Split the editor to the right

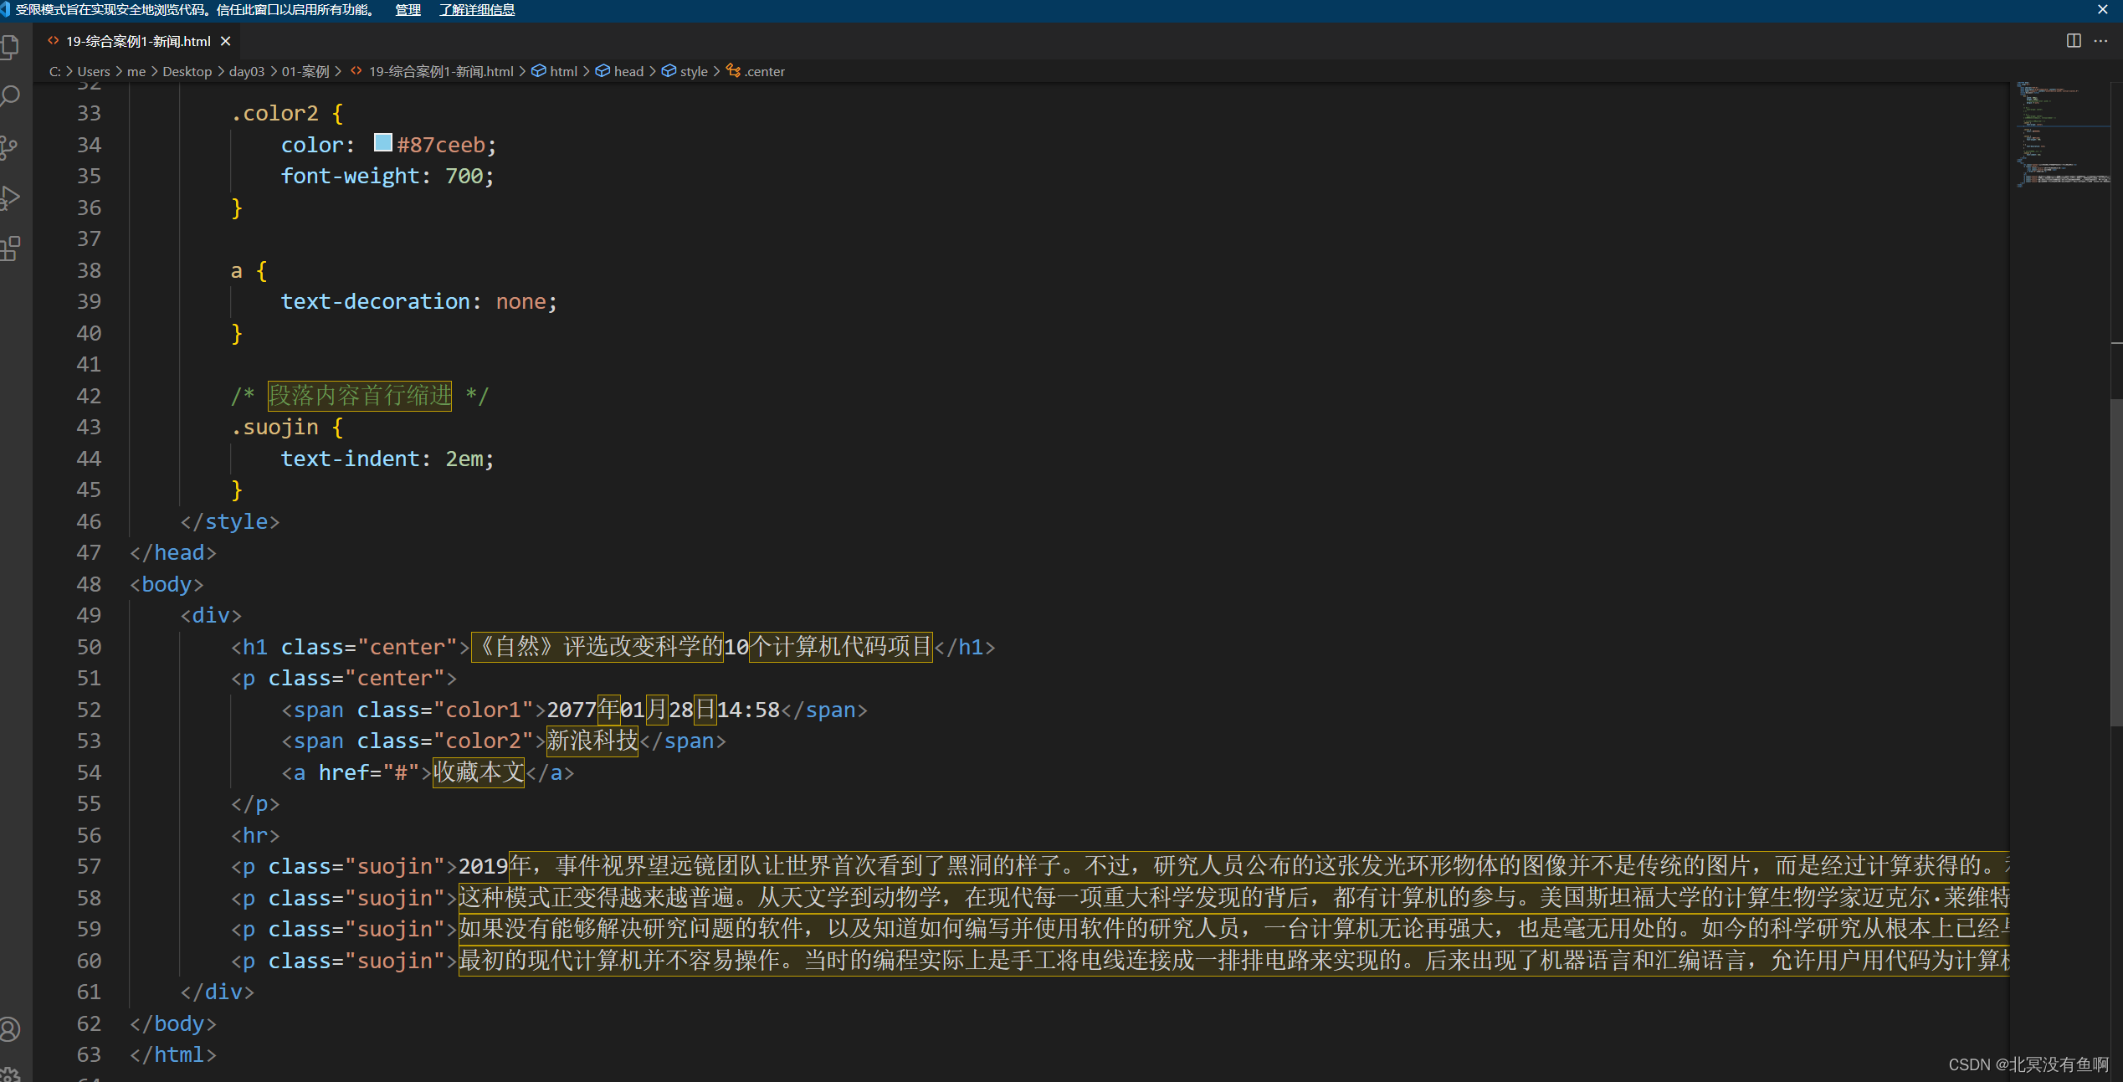coord(2074,41)
